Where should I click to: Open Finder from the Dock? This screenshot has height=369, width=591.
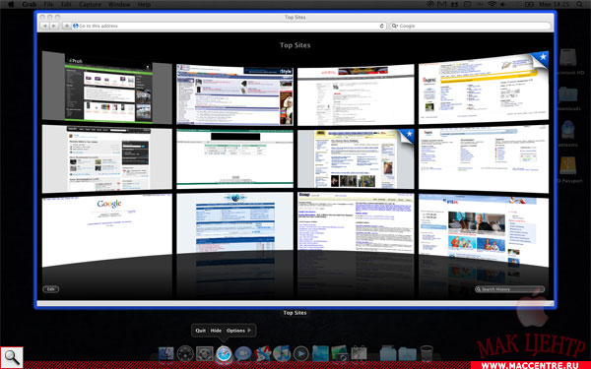coord(165,354)
